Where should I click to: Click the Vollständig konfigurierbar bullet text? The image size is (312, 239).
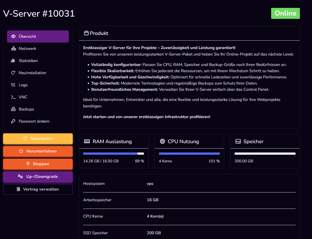(x=189, y=65)
